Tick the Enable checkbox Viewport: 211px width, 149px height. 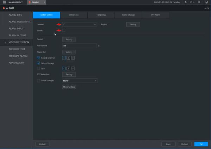(x=64, y=30)
